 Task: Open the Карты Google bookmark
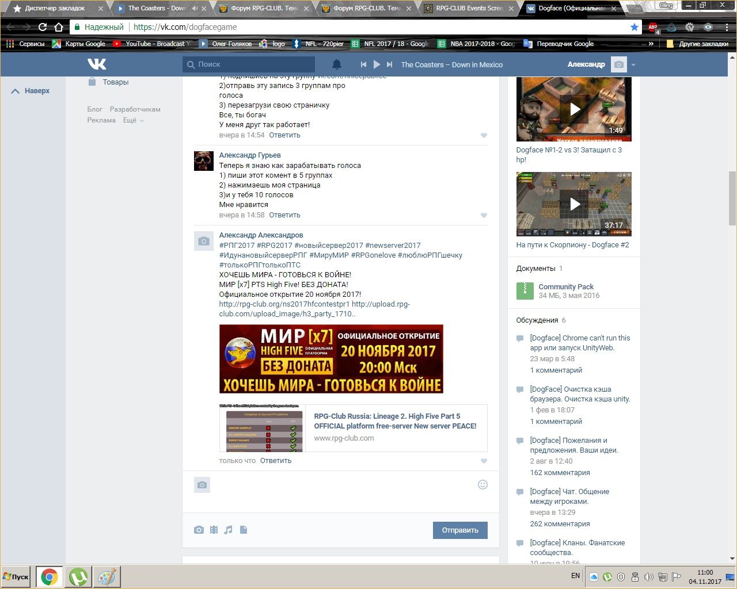click(79, 44)
